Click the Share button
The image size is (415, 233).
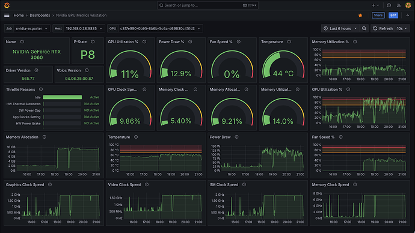click(378, 16)
